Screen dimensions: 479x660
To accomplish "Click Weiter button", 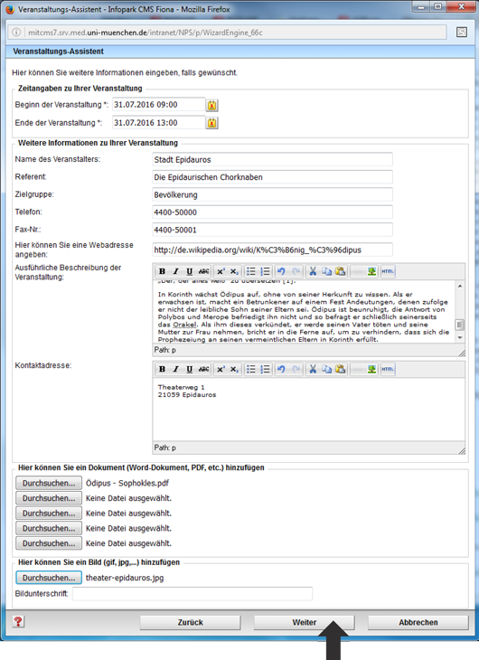I will pos(304,622).
